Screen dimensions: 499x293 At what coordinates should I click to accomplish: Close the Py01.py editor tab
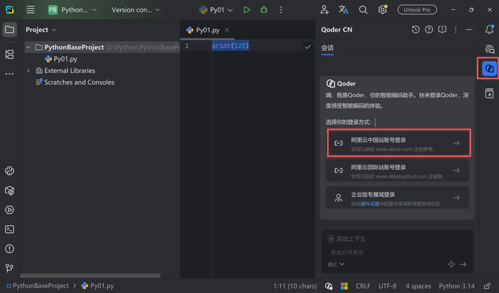(227, 30)
